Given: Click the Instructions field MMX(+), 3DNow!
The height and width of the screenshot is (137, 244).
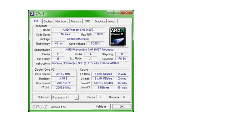Looking at the screenshot, I should [x=90, y=63].
